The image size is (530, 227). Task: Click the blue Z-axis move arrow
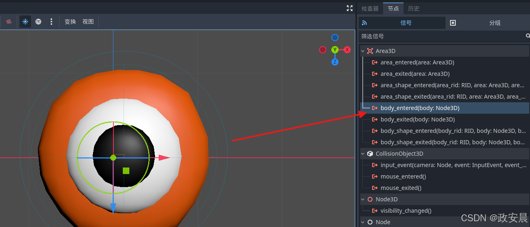pyautogui.click(x=113, y=208)
